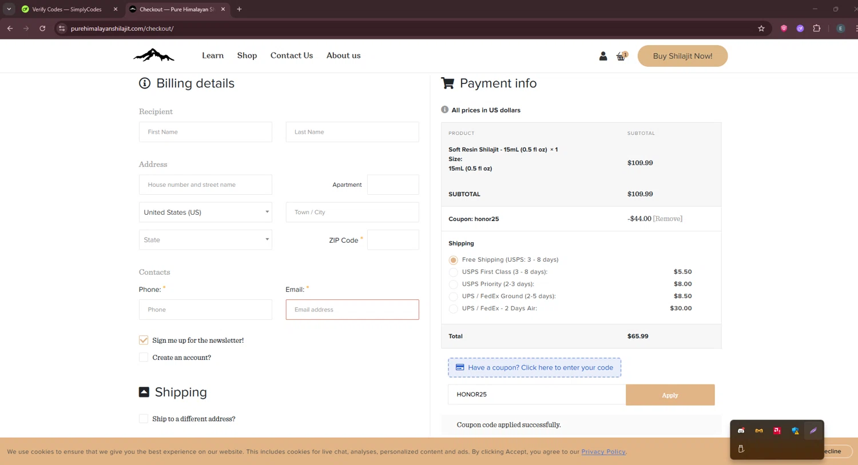Image resolution: width=858 pixels, height=465 pixels.
Task: Click the purple feather tray icon
Action: point(813,431)
